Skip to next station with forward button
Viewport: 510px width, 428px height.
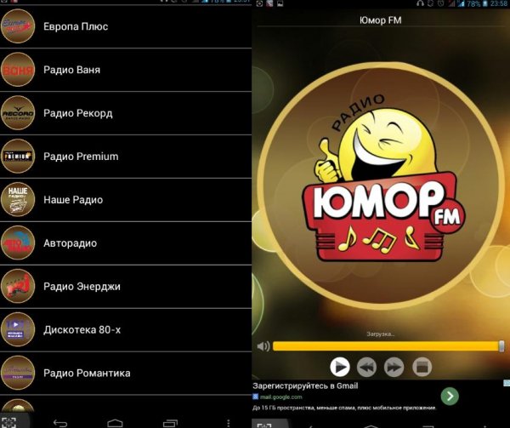coord(394,367)
